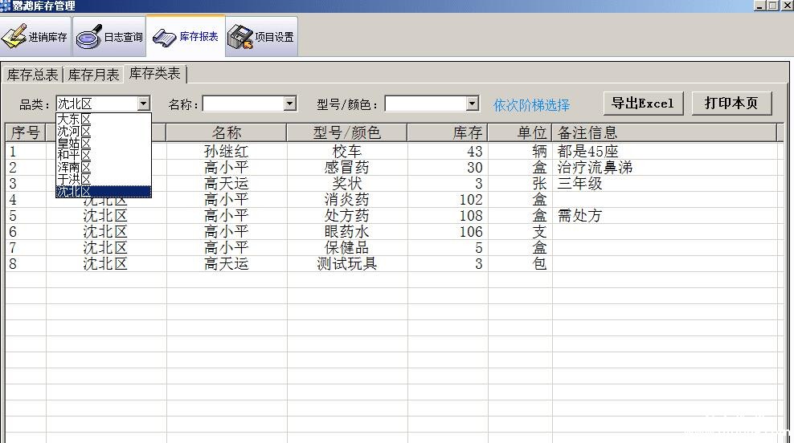
Task: Select the 保健品 cell
Action: click(347, 248)
